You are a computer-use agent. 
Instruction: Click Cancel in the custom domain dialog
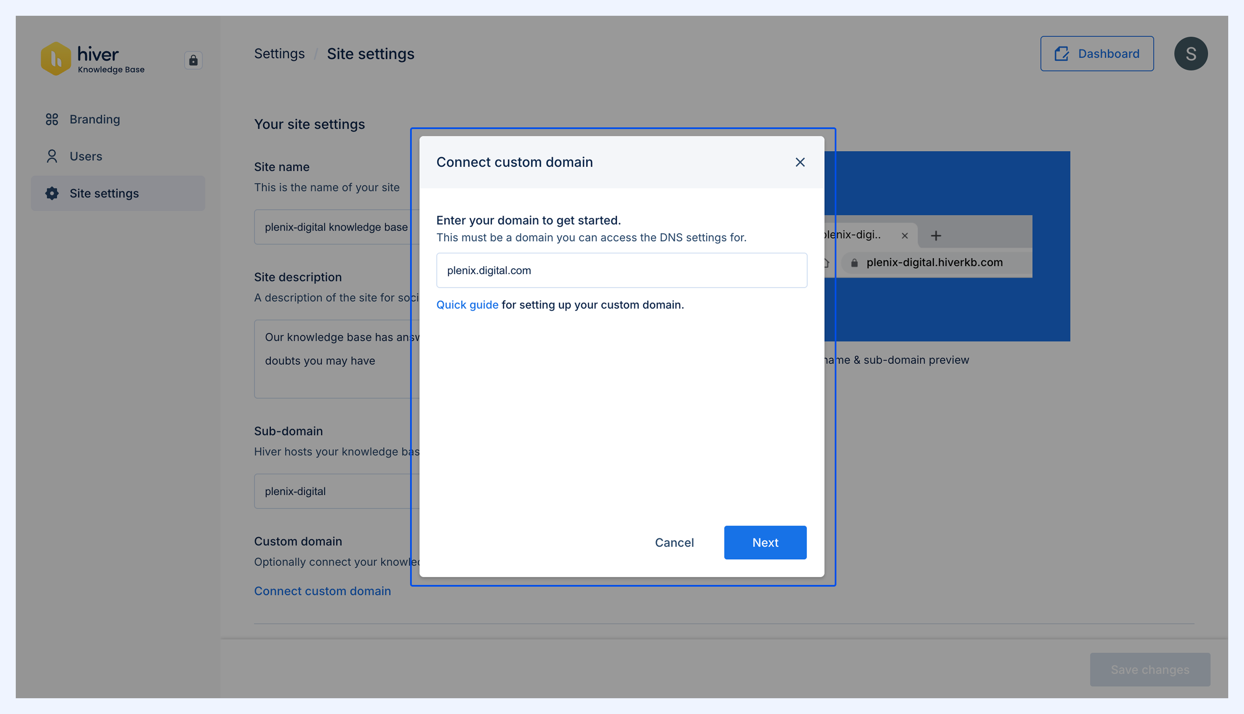[x=674, y=542]
